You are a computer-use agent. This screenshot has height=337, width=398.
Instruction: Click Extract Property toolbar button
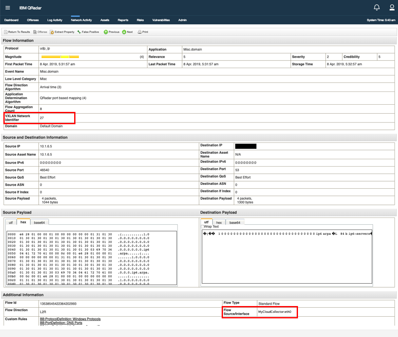coord(62,32)
